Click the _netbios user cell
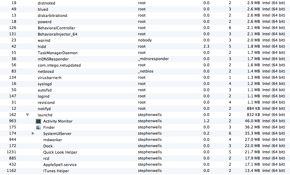Screen dimensions: 290x175 (146, 71)
